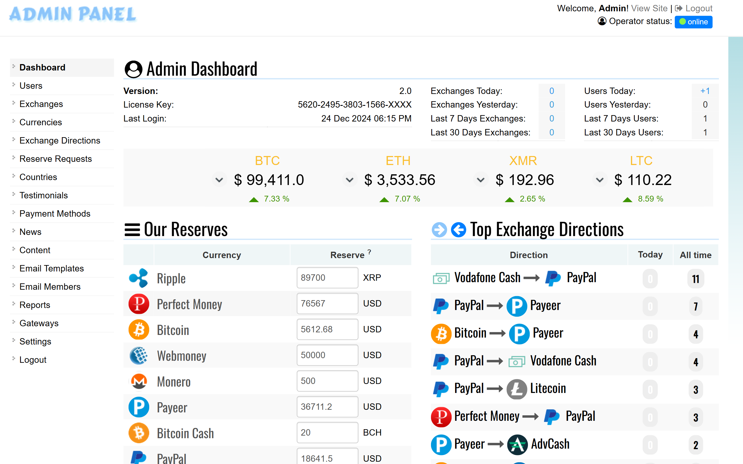The height and width of the screenshot is (464, 743).
Task: Open Countries in the sidebar
Action: [62, 177]
